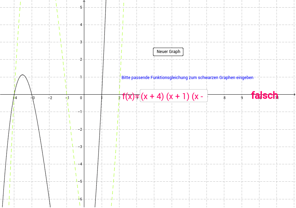Click the y-axis label -2
The image size is (296, 208).
pyautogui.click(x=80, y=129)
